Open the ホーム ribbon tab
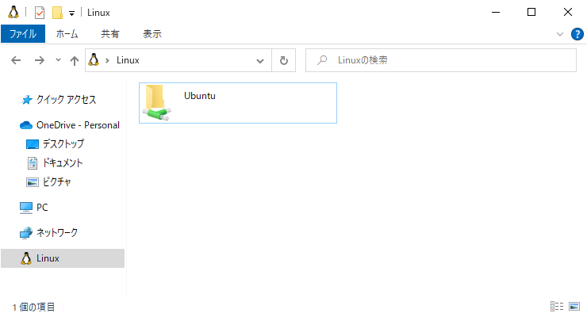The width and height of the screenshot is (587, 317). 67,34
